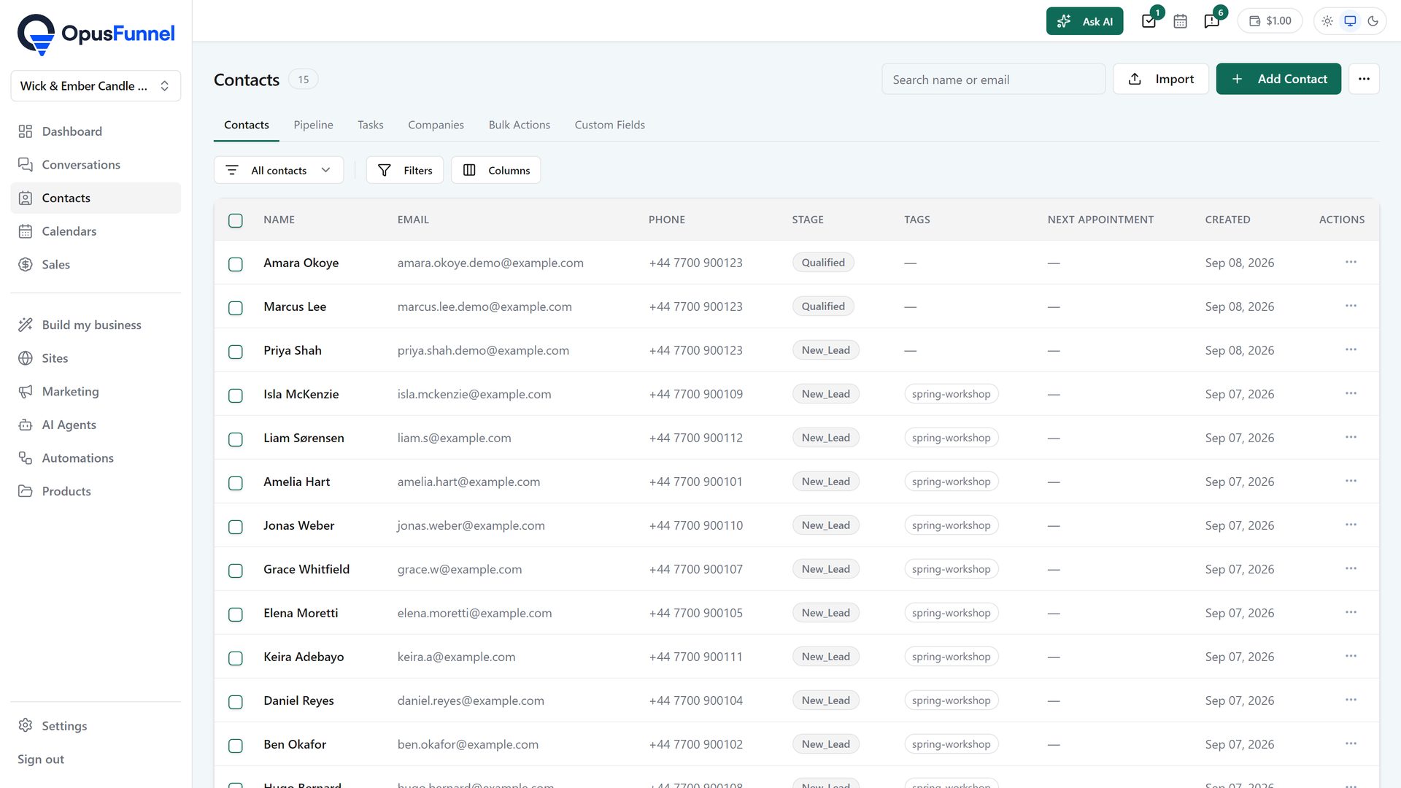
Task: Open the Filters panel
Action: point(405,170)
